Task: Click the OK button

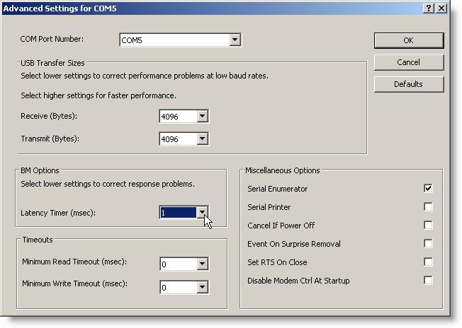Action: coord(408,40)
